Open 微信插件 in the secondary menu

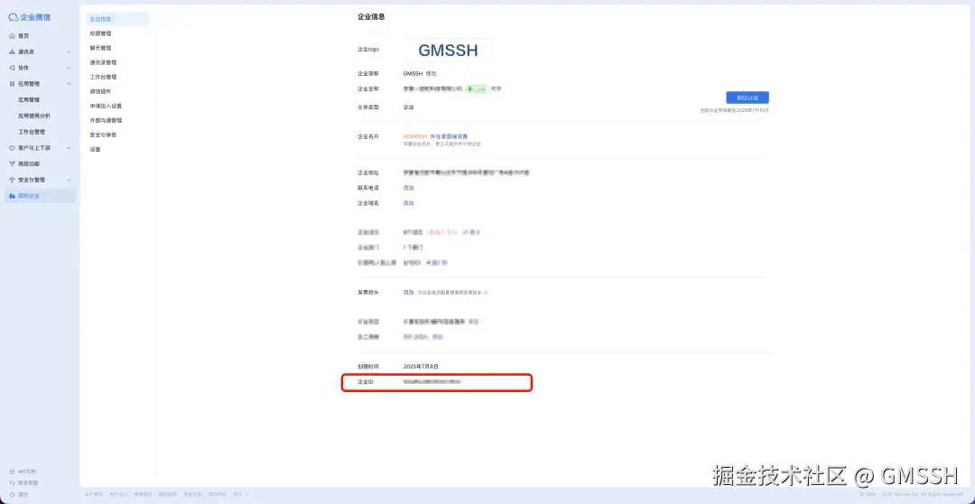click(x=101, y=91)
